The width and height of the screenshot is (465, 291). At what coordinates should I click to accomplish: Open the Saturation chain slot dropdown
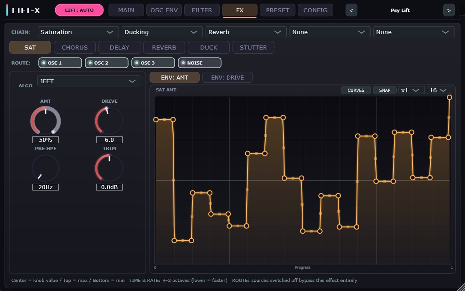tap(78, 32)
